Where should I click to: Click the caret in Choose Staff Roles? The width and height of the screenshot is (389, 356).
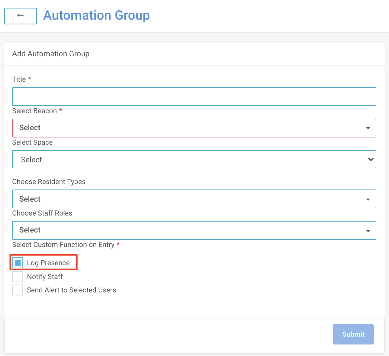click(368, 231)
